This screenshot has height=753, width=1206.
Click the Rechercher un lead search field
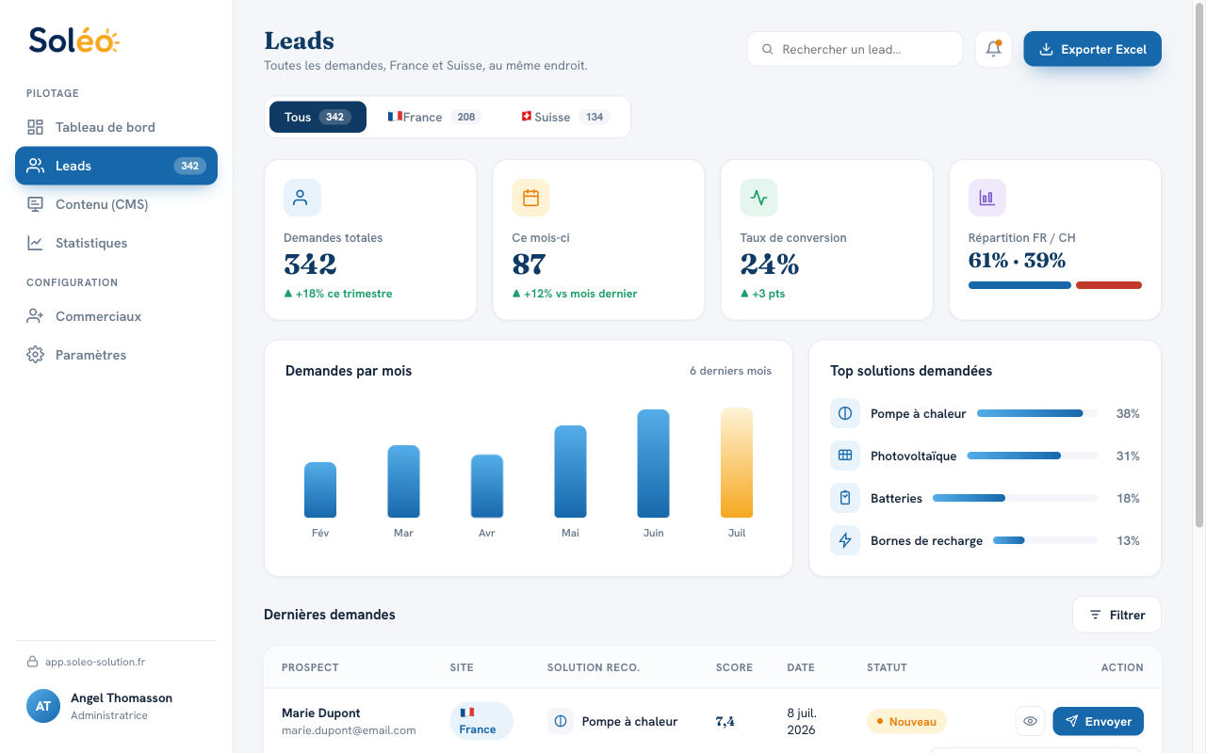pyautogui.click(x=855, y=49)
